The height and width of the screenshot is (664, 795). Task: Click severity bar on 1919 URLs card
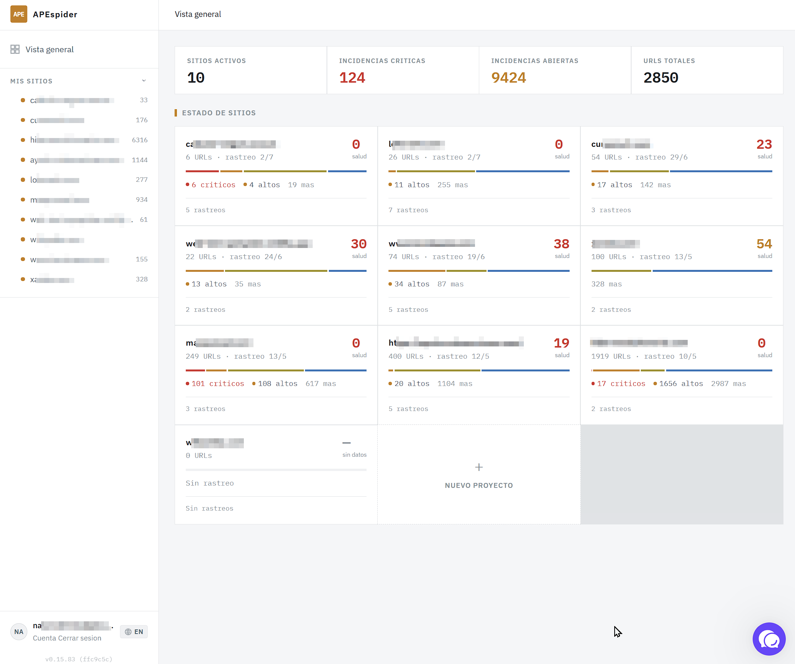coord(682,370)
